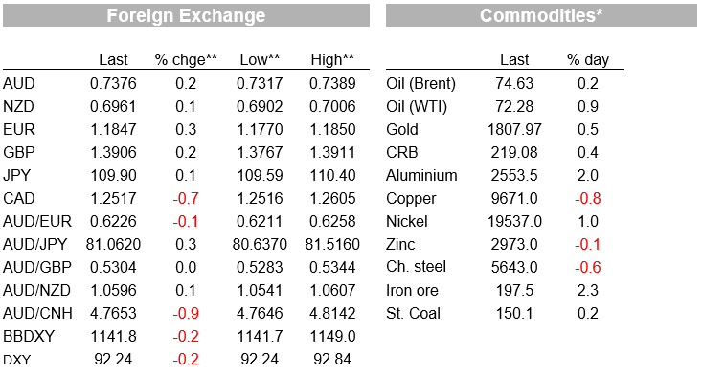Screen dimensions: 703x375
Task: Select the AUD/CNH percent change -0.9
Action: click(x=186, y=313)
